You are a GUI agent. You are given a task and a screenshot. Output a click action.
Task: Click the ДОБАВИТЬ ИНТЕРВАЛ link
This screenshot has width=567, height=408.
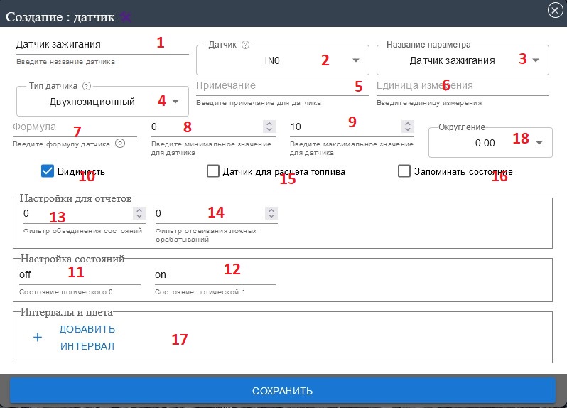[x=87, y=338]
